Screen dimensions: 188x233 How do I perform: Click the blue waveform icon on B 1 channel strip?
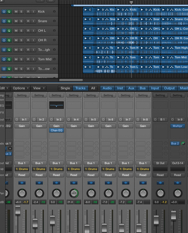[160, 183]
